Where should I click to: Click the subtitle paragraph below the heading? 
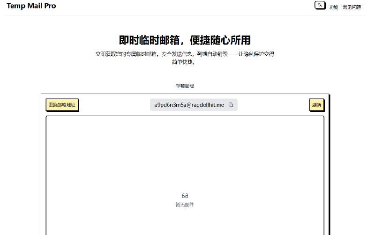(x=185, y=54)
